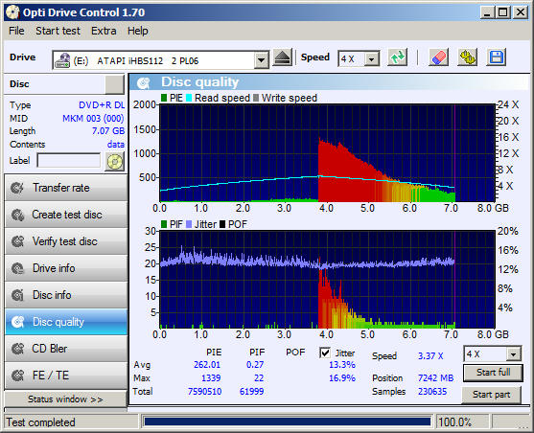
Task: Open the Start test menu
Action: 58,31
